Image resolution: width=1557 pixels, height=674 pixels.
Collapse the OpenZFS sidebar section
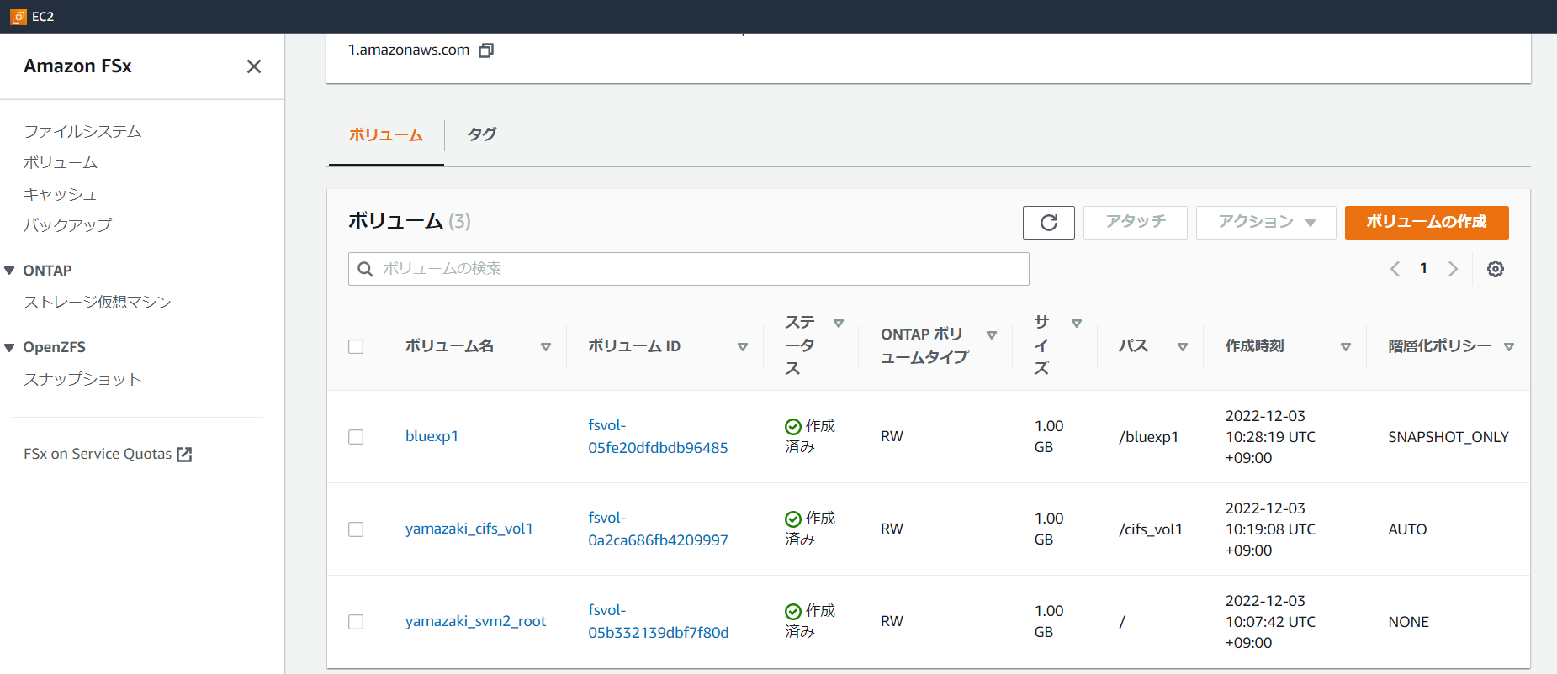(9, 348)
